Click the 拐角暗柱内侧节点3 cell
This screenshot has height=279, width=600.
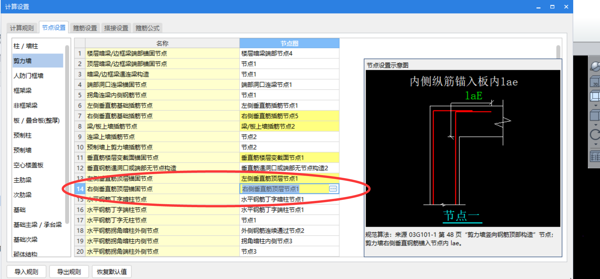pos(289,241)
